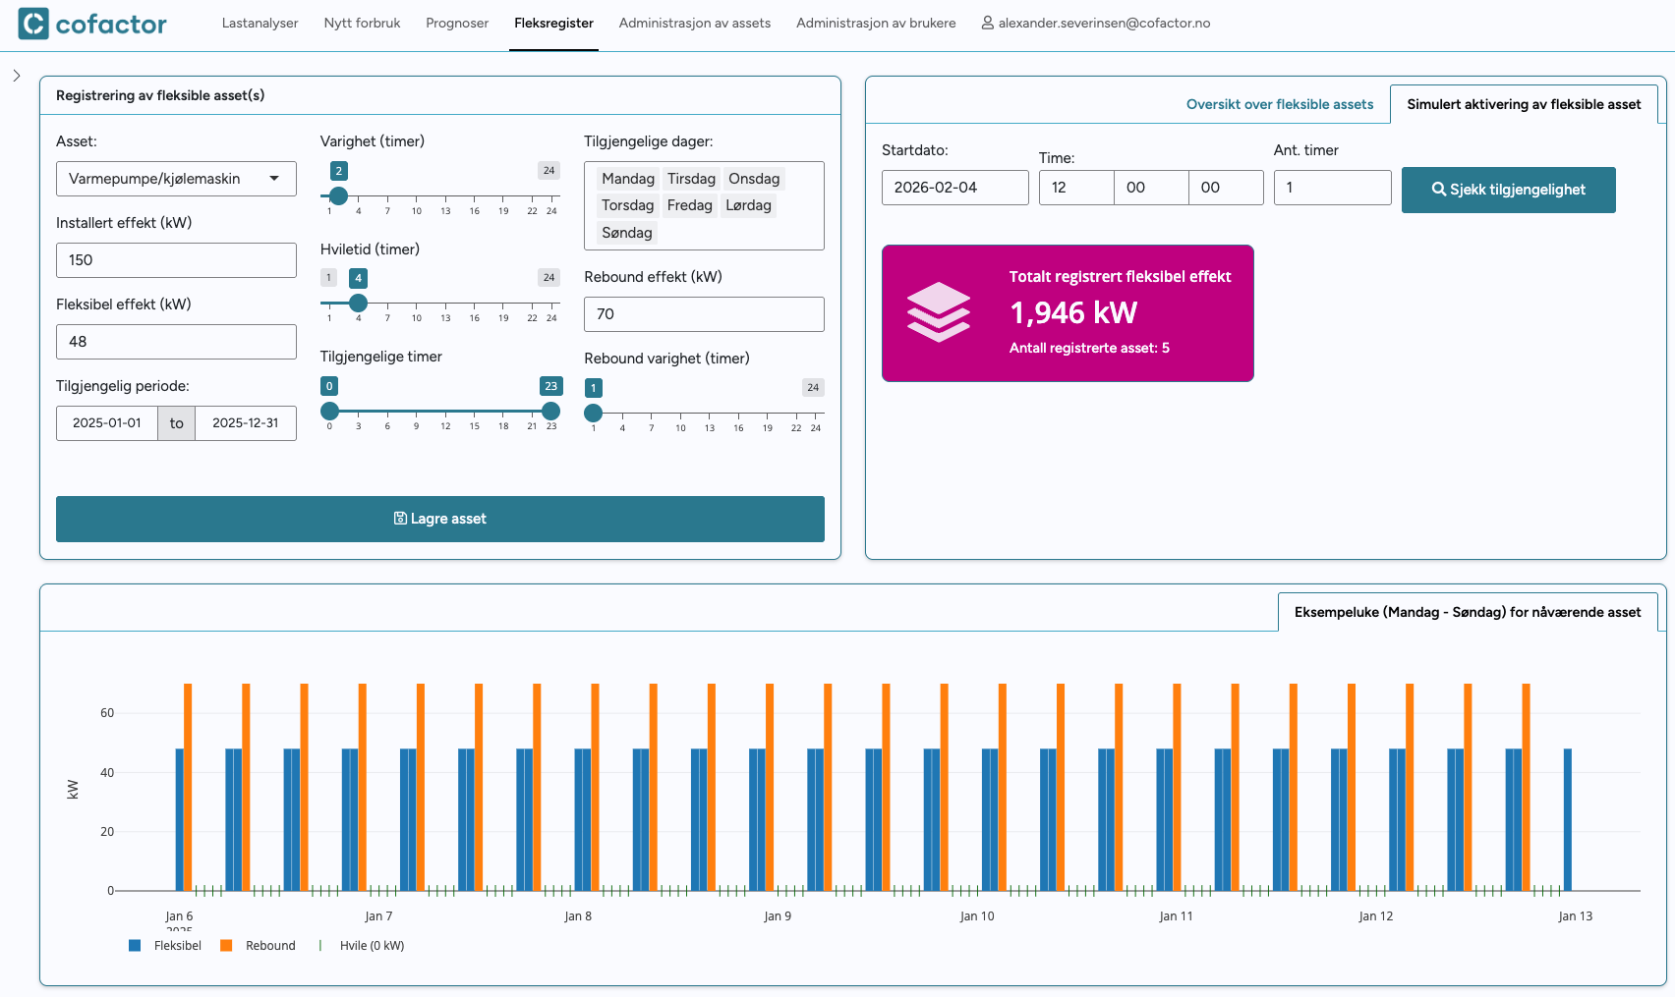This screenshot has width=1675, height=997.
Task: Toggle Mandag in available days
Action: [x=627, y=179]
